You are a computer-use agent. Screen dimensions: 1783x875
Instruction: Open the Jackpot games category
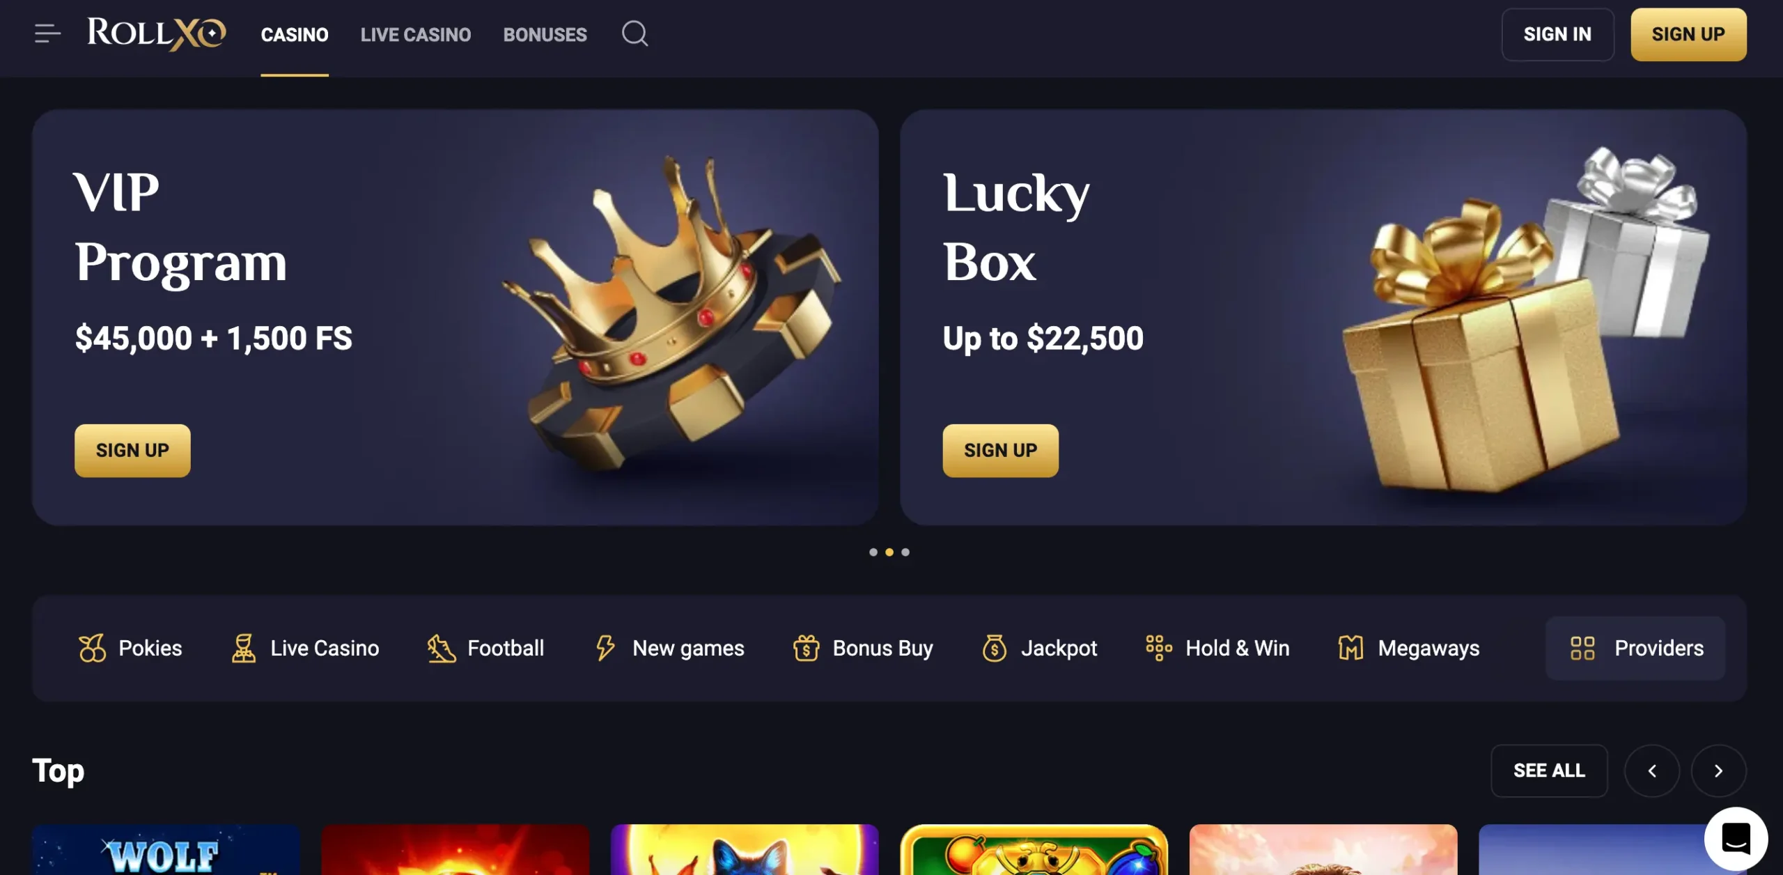pos(1039,648)
